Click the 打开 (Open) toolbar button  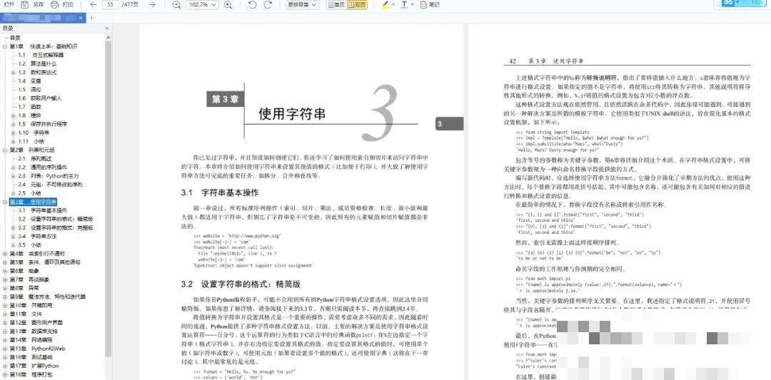click(9, 4)
